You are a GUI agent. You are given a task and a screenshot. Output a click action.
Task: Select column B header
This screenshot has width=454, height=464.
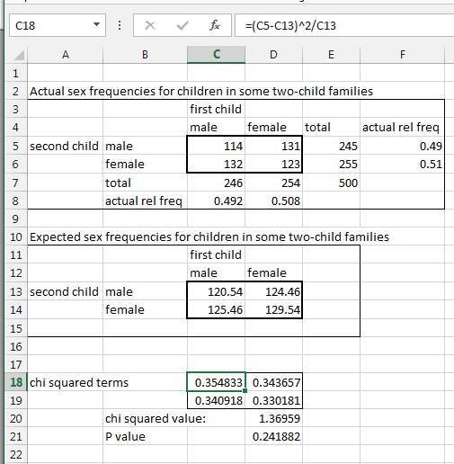145,55
